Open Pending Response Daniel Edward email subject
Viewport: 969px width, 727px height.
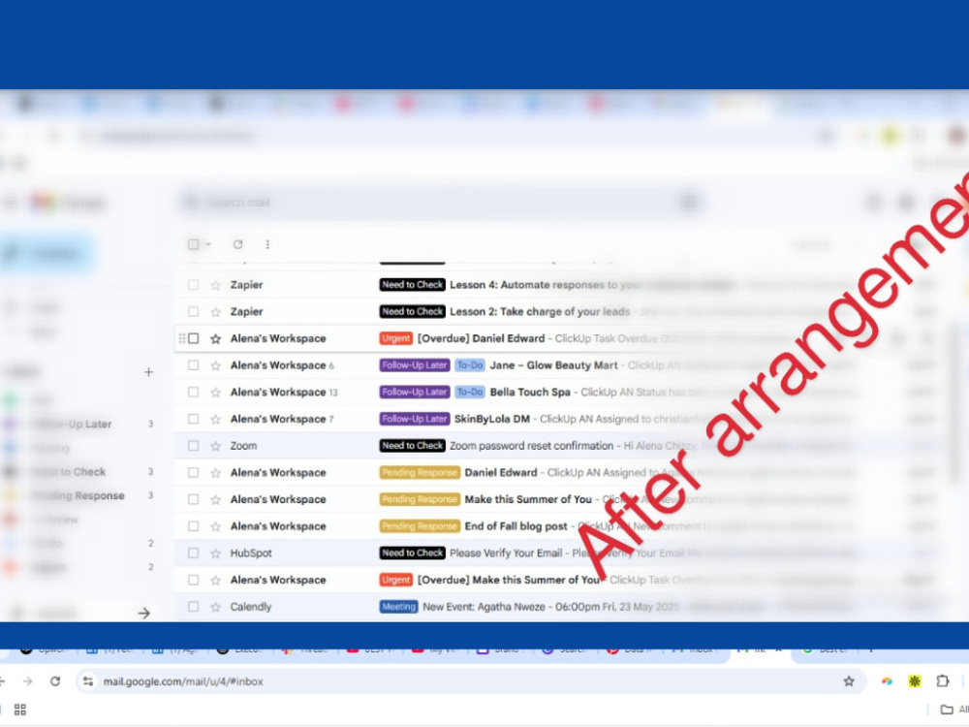click(501, 473)
